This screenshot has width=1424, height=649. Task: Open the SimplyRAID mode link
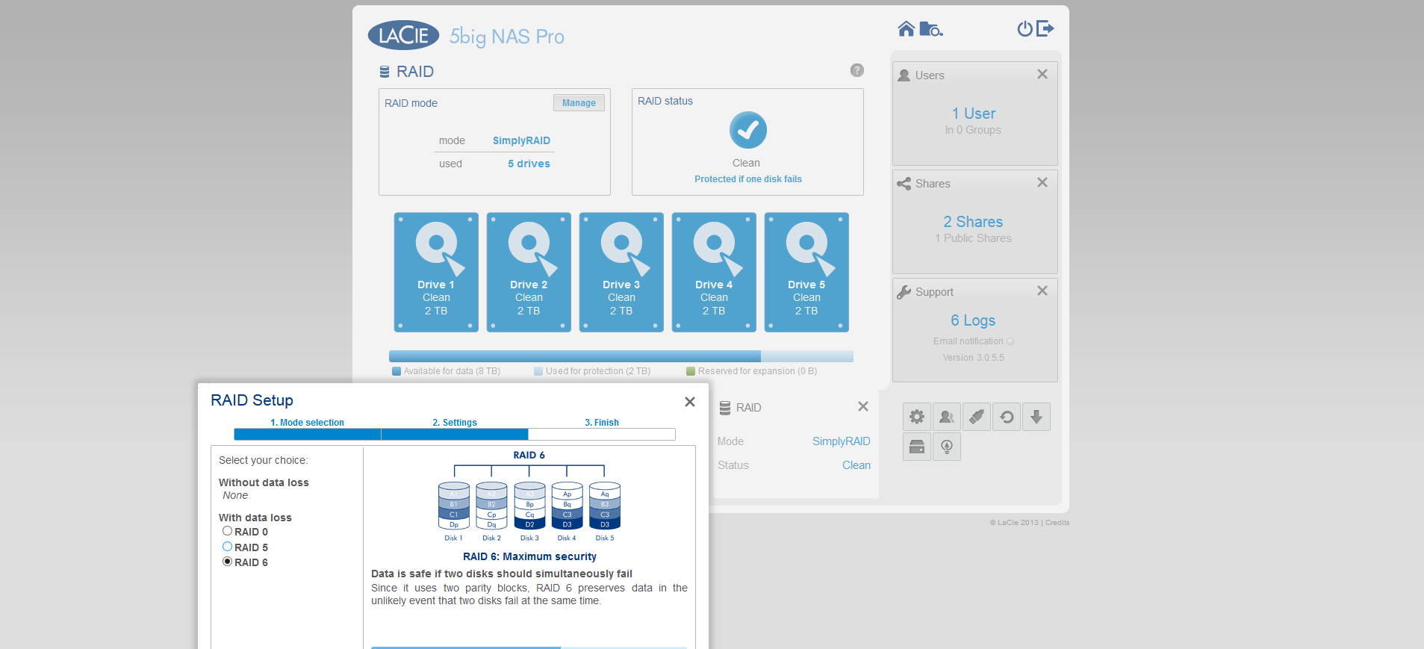click(x=521, y=140)
